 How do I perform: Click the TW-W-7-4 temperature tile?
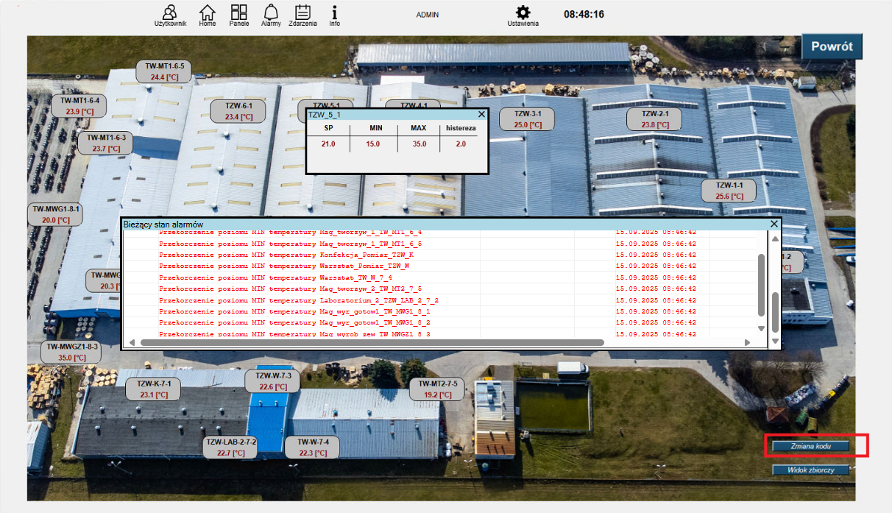(312, 447)
